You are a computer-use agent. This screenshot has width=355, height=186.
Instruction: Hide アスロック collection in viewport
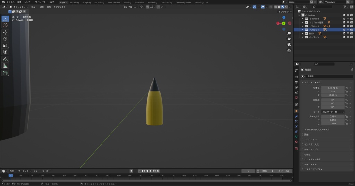tap(348, 30)
